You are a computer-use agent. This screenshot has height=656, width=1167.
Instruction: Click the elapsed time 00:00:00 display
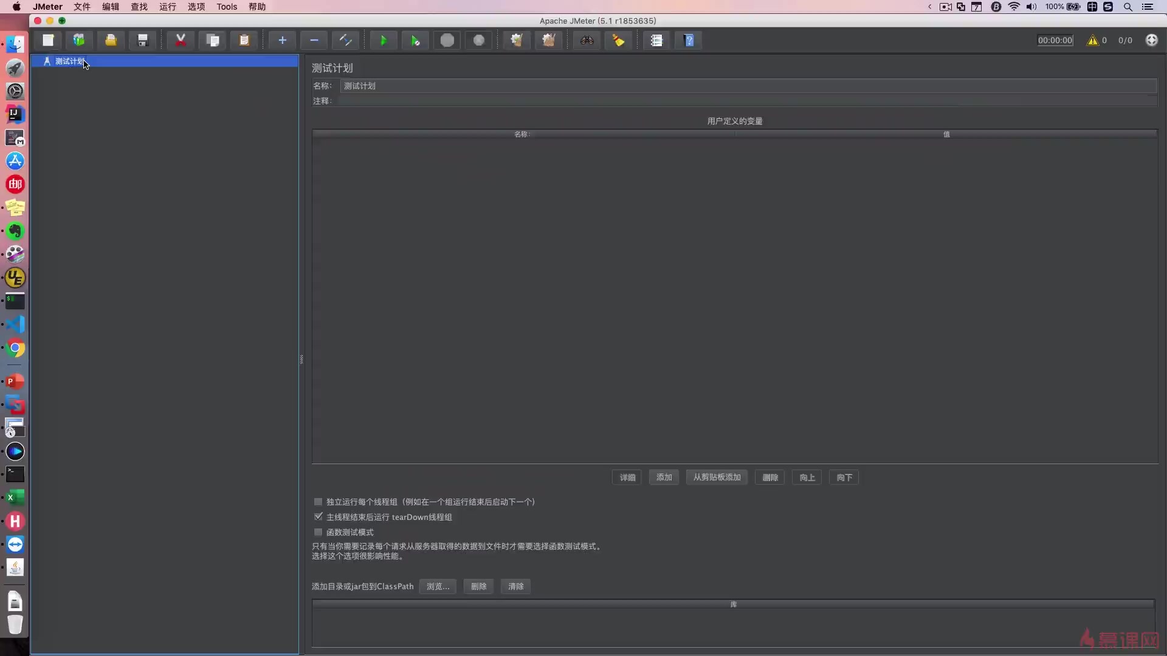click(1055, 40)
